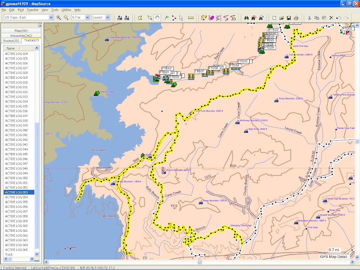Click the map vertical scrollbar down arrow
Screen dimensions: 360x270
[357, 257]
